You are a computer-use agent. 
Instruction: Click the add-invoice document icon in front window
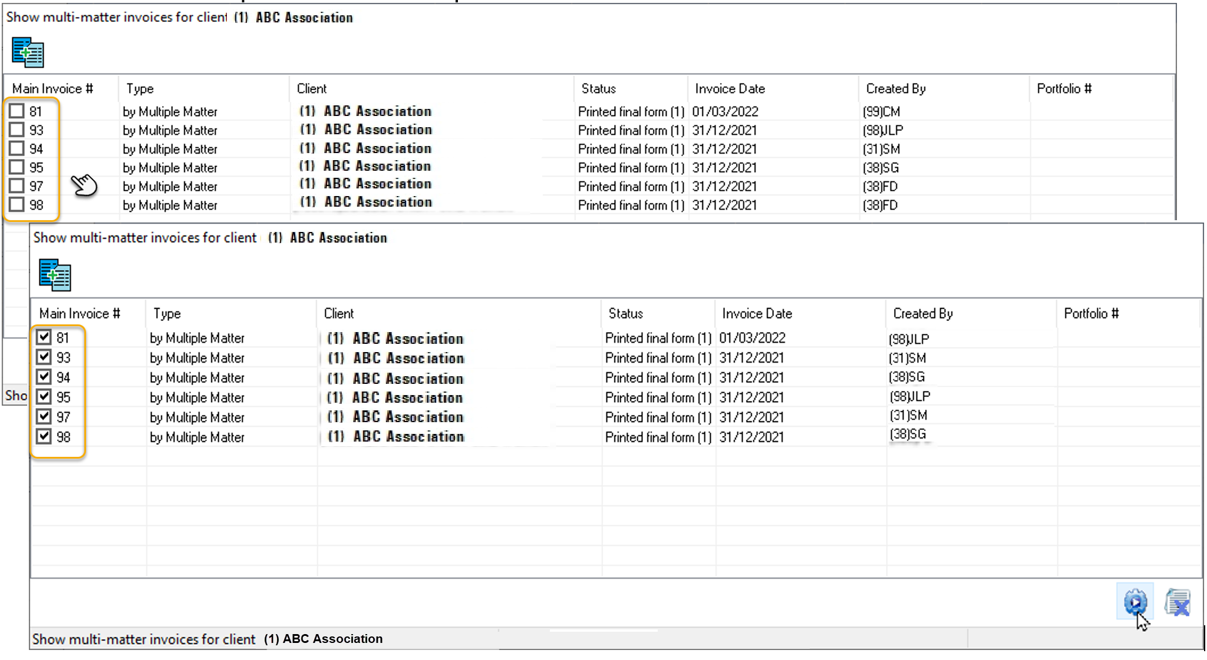tap(55, 275)
